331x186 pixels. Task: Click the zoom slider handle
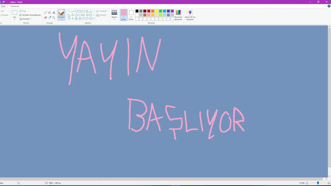coord(318,183)
